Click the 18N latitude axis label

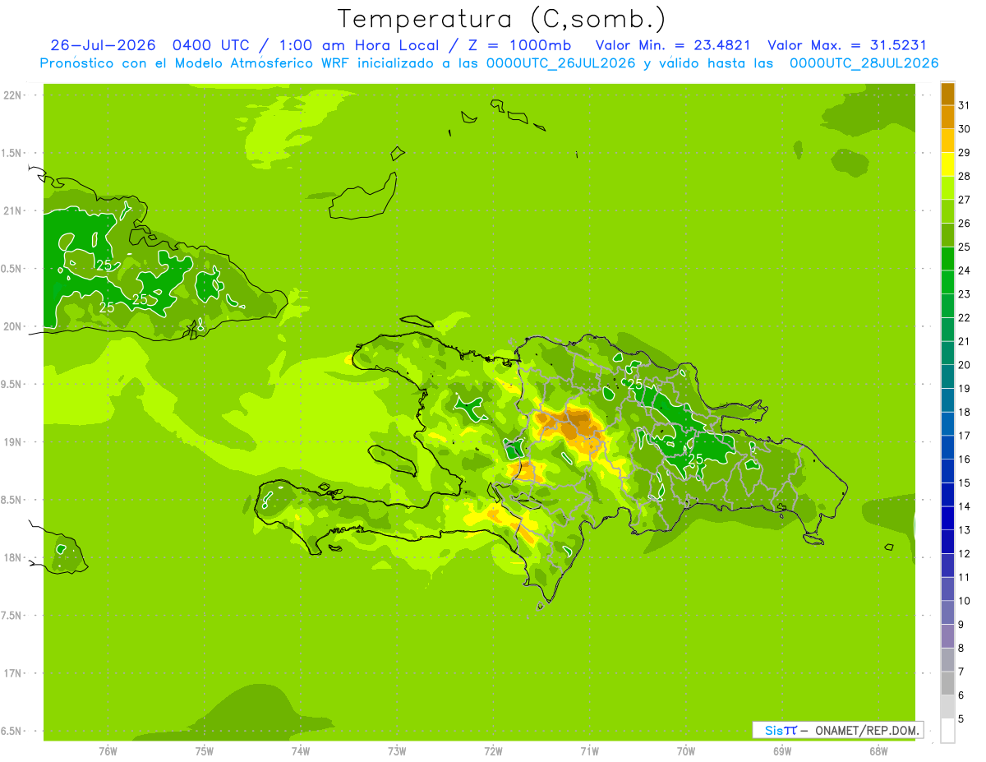pos(13,558)
